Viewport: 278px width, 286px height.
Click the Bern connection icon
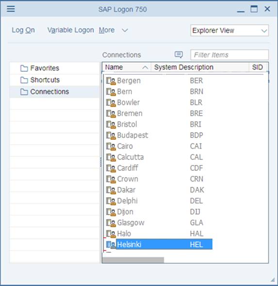[111, 92]
